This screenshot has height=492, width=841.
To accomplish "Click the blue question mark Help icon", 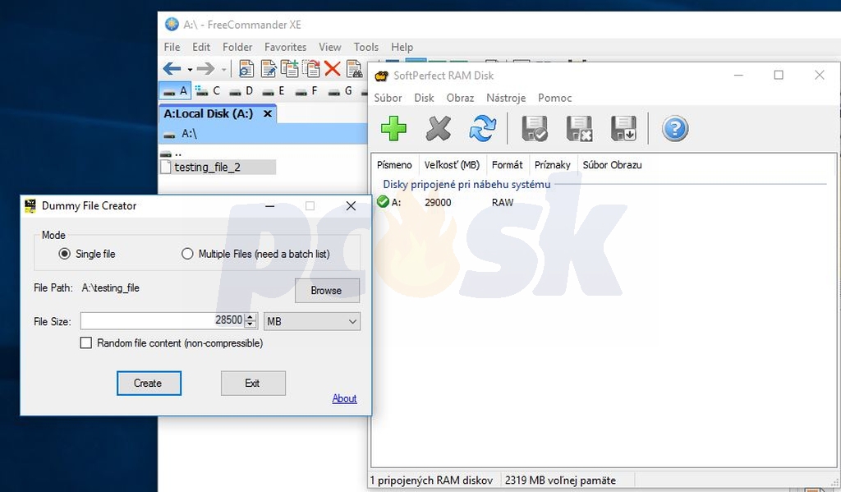I will (675, 129).
